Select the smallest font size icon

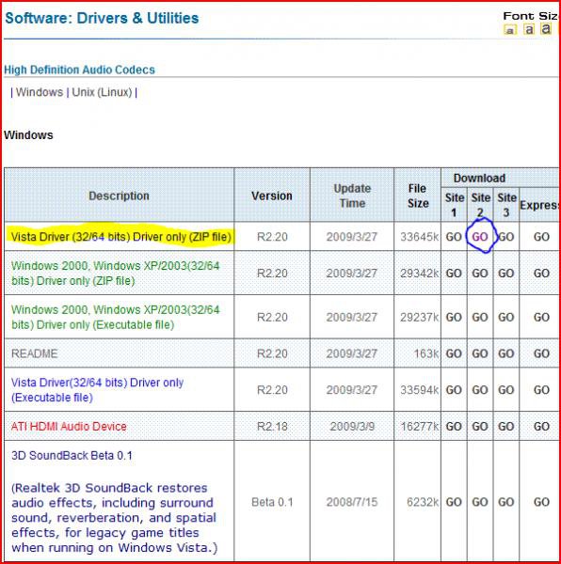point(510,30)
